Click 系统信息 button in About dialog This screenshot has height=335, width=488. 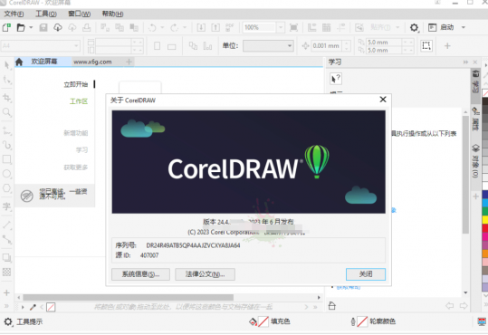point(140,274)
